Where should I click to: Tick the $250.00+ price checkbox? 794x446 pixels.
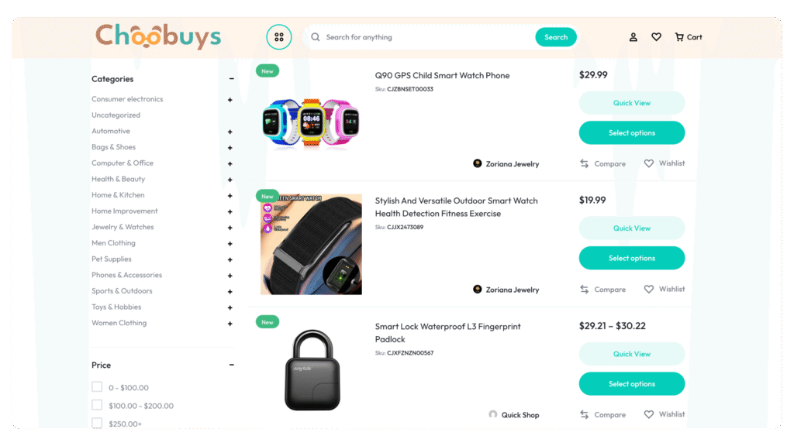(x=97, y=424)
